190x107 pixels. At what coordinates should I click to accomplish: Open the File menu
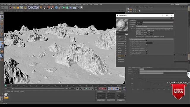2,4
